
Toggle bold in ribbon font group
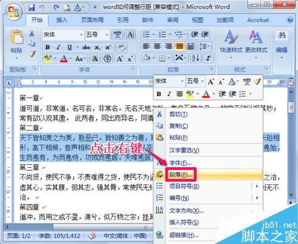48,48
